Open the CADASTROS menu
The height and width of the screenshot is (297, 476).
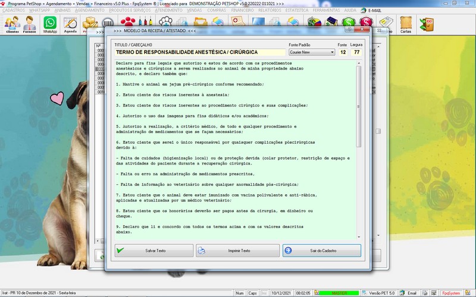pyautogui.click(x=13, y=10)
